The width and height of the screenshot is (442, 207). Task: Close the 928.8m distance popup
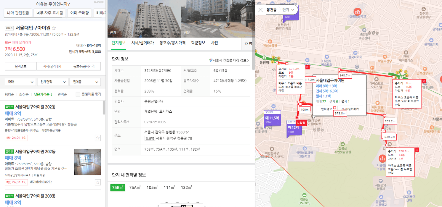(x=417, y=150)
